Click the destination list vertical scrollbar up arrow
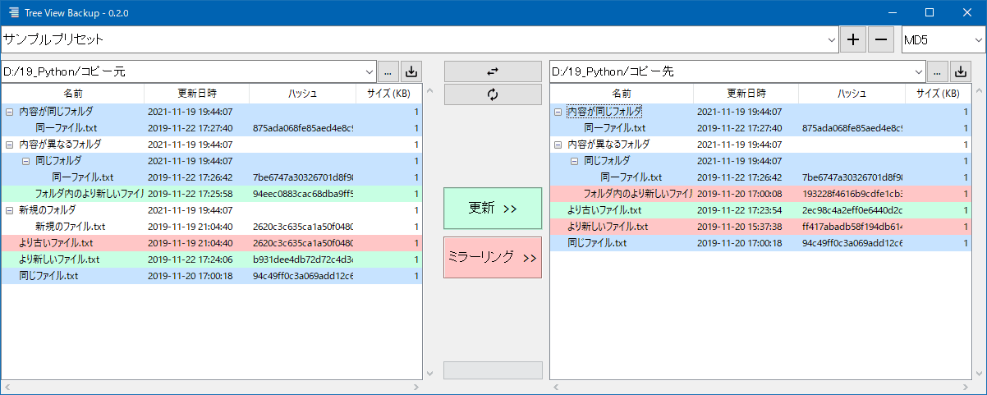 (x=979, y=90)
